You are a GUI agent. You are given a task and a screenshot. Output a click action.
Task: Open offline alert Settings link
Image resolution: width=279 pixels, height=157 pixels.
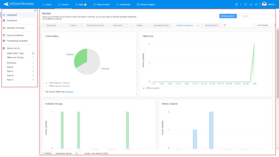point(69,92)
